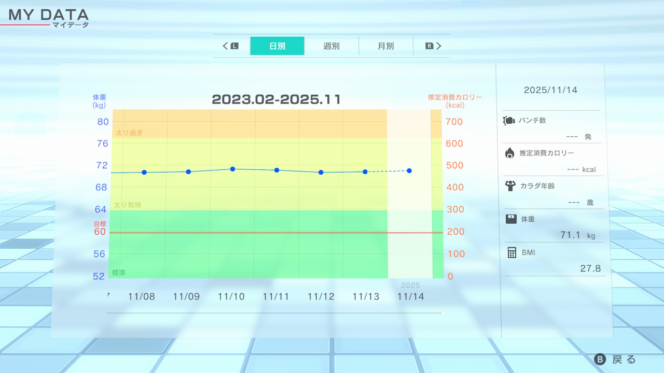
Task: Select the 11/14 weight data point
Action: (409, 170)
